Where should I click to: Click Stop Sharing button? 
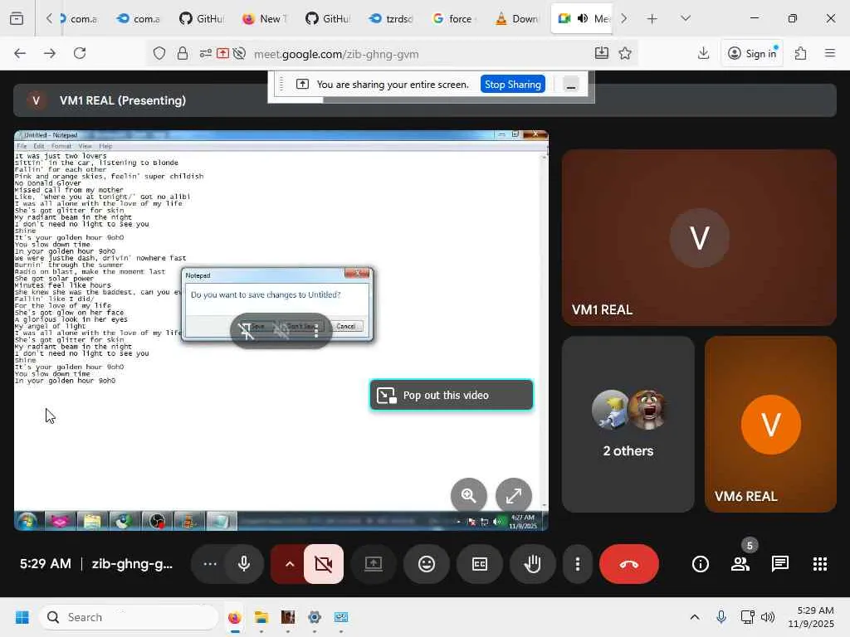513,85
